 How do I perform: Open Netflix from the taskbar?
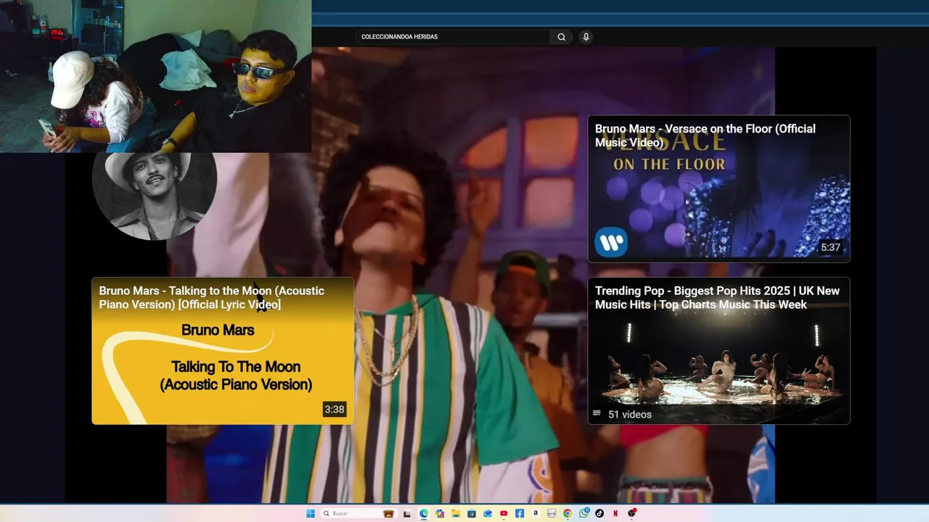click(615, 513)
